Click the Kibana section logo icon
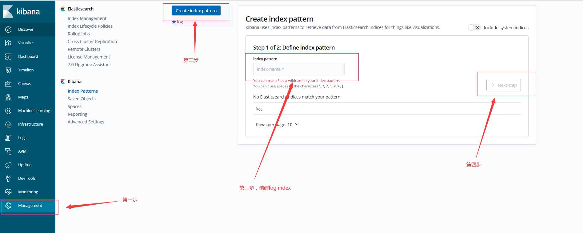583x233 pixels. point(63,82)
